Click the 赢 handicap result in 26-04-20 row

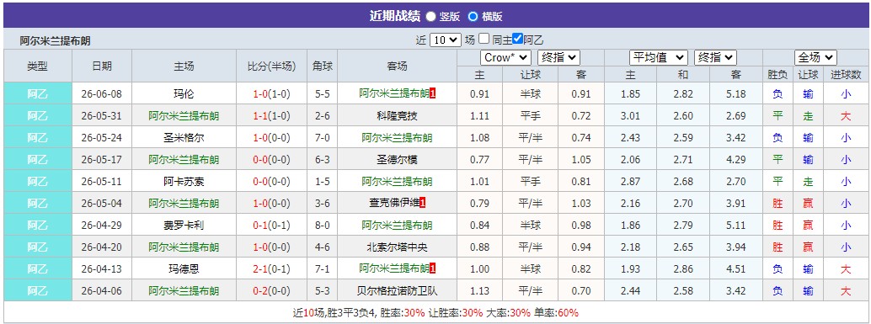coord(808,247)
